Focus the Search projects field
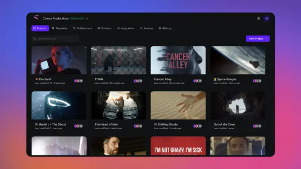This screenshot has width=301, height=169. point(55,39)
